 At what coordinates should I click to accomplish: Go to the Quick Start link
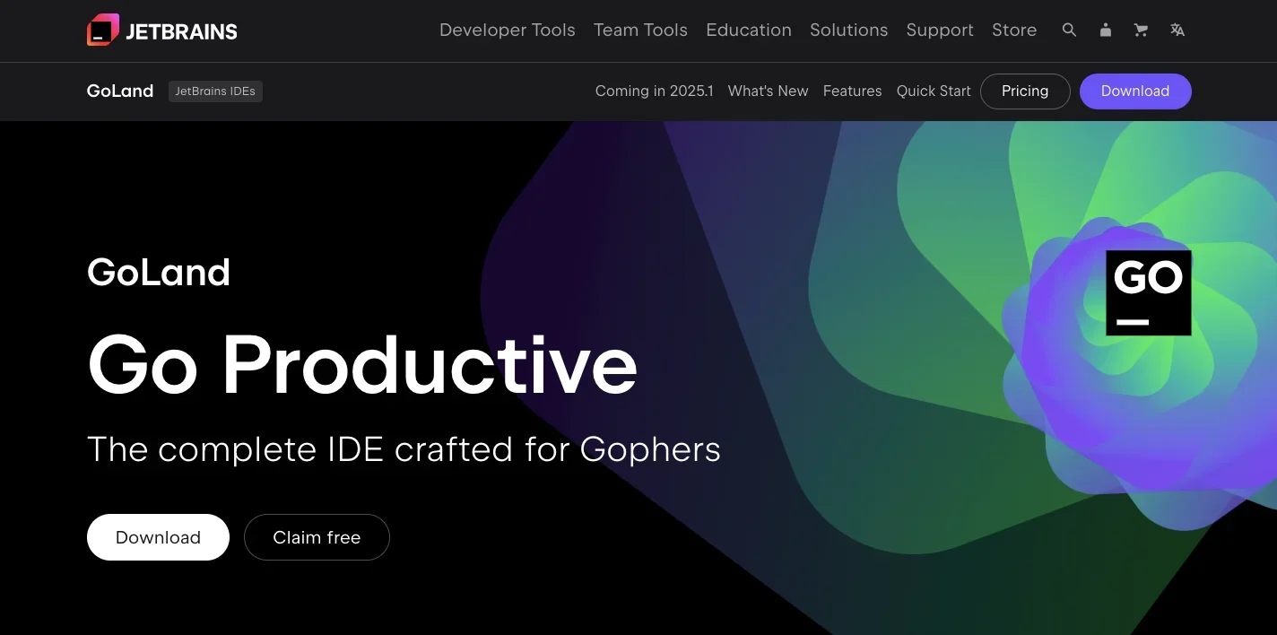coord(934,91)
